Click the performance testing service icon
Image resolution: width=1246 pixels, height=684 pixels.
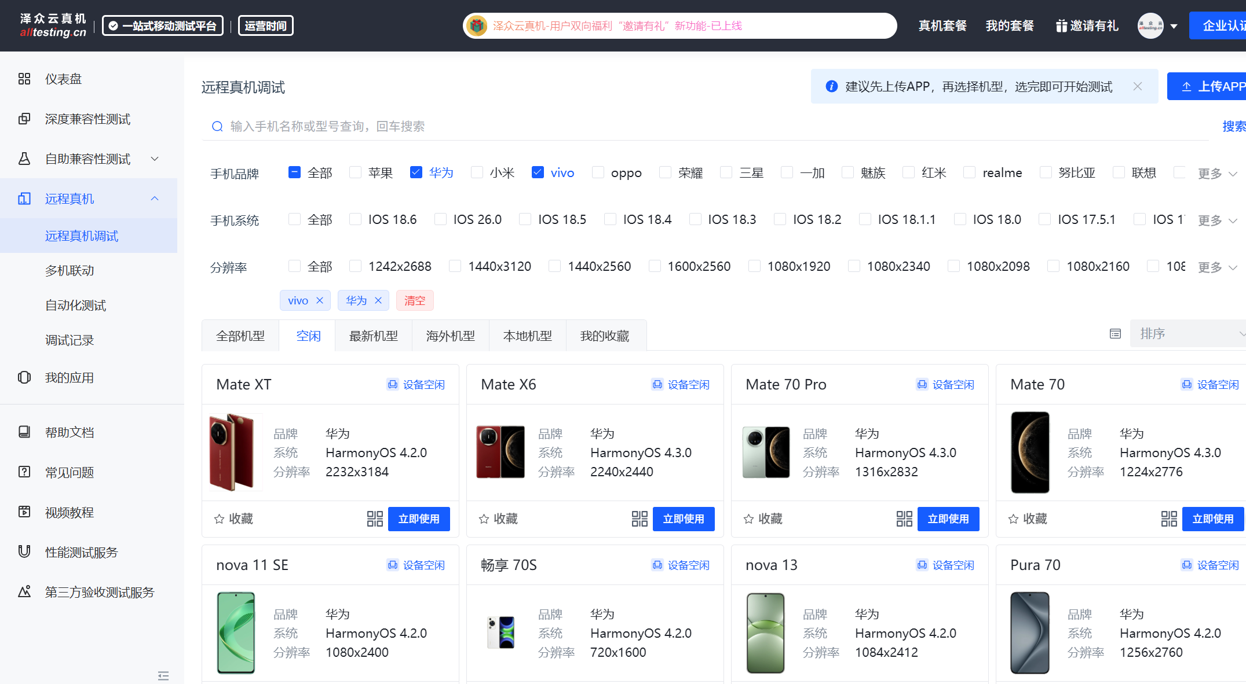24,552
